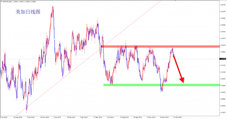Image resolution: width=227 pixels, height=119 pixels.
Task: Select the green support zone rectangle
Action: (x=159, y=85)
